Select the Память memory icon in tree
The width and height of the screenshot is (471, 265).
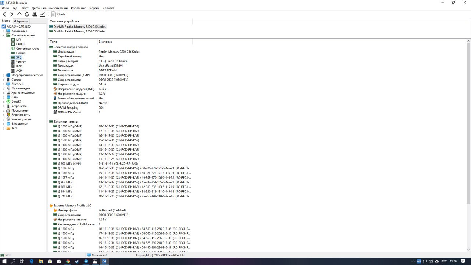(x=13, y=53)
